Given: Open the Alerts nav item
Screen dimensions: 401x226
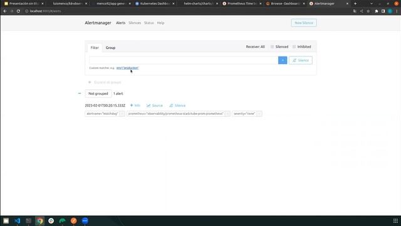Looking at the screenshot, I should [121, 23].
